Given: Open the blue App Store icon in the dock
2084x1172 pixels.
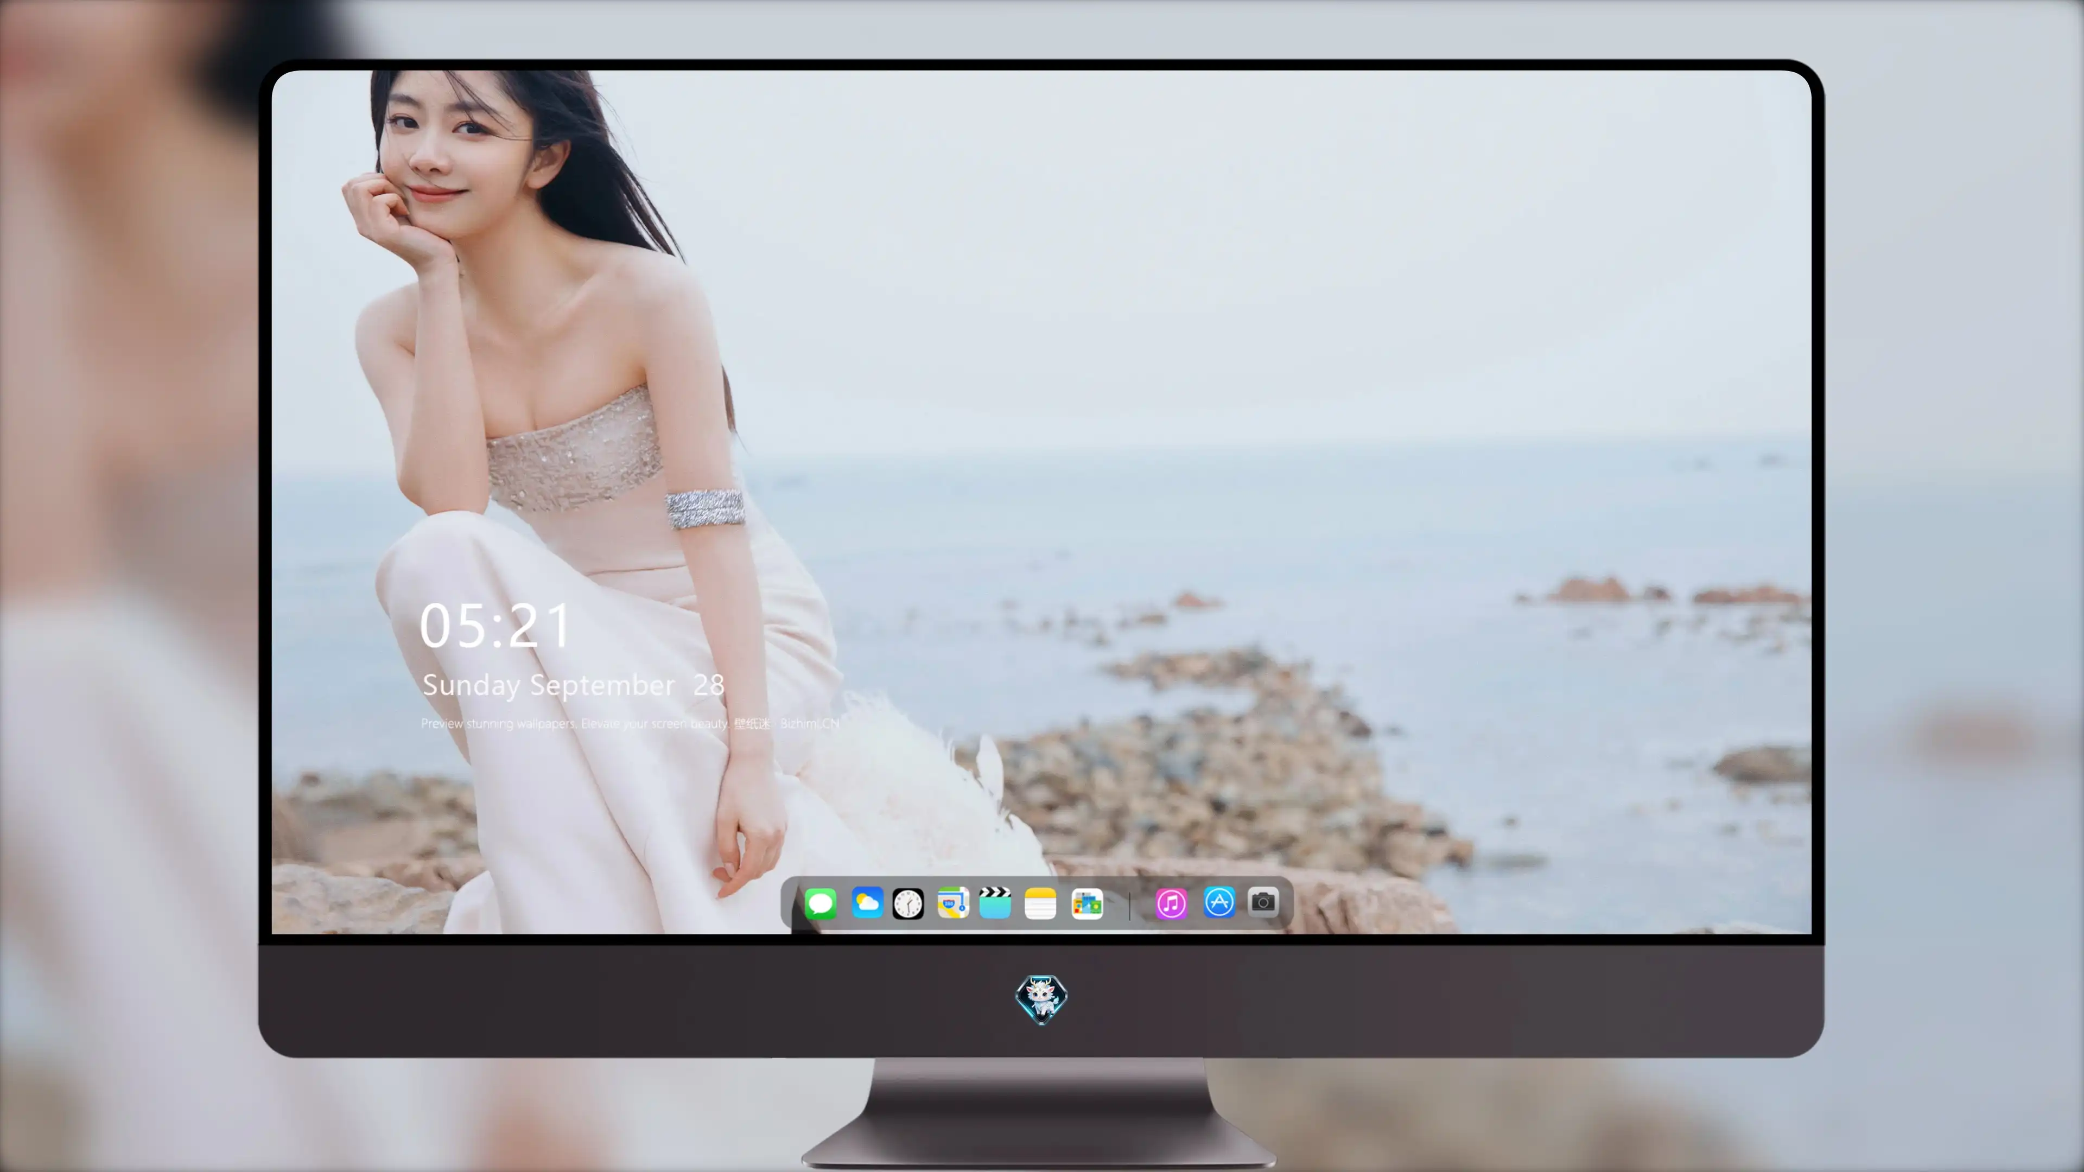Looking at the screenshot, I should [1219, 902].
